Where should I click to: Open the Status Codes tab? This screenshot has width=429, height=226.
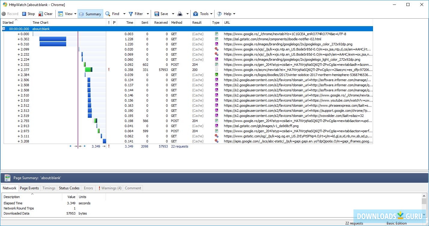(x=69, y=188)
